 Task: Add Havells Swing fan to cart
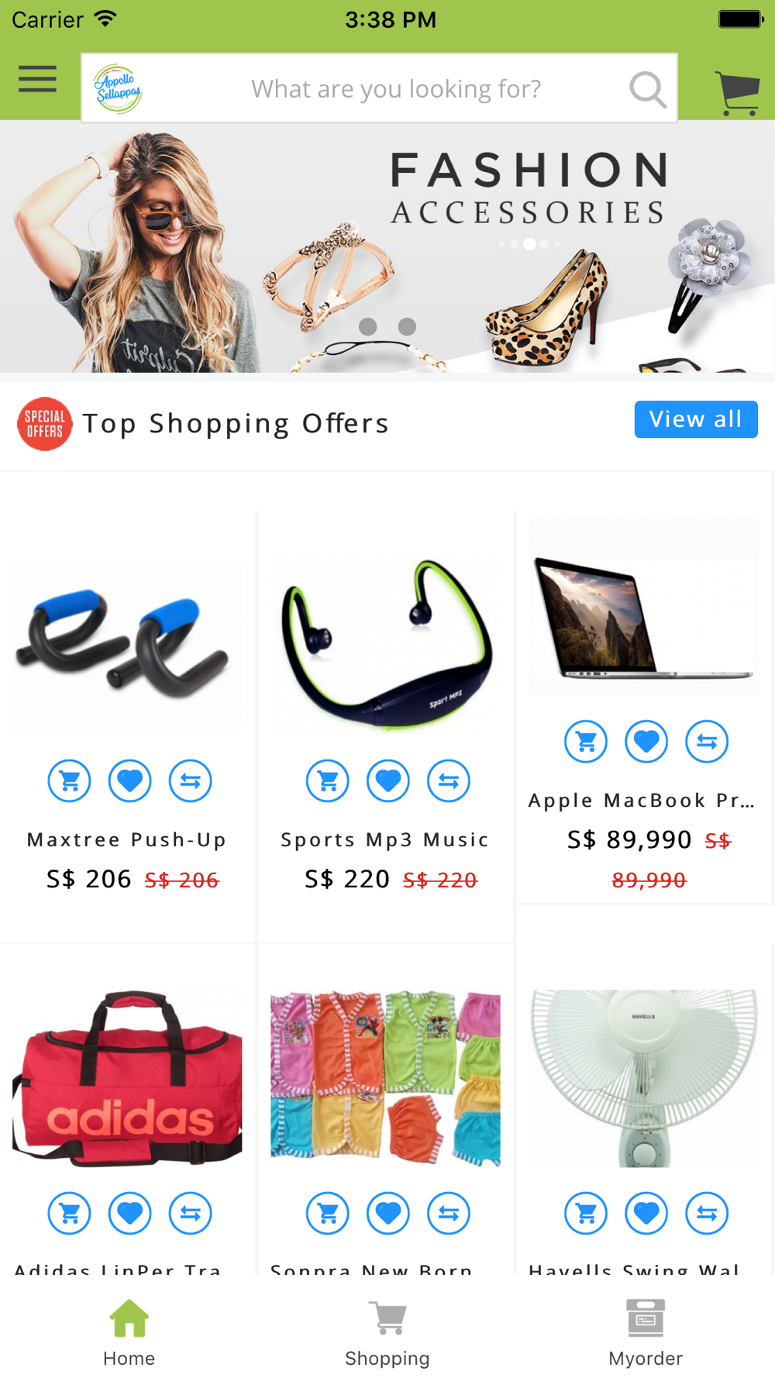(x=586, y=1213)
